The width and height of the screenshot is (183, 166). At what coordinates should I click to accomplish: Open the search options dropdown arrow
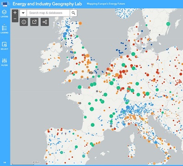[x=23, y=13]
